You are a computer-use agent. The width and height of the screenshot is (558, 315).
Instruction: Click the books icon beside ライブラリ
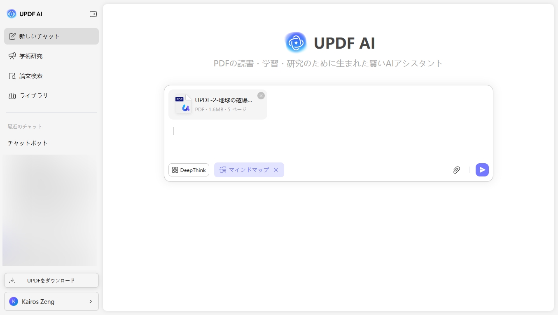coord(12,96)
